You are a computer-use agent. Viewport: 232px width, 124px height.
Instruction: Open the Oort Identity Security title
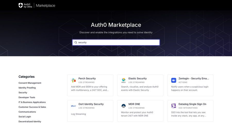coord(91,104)
